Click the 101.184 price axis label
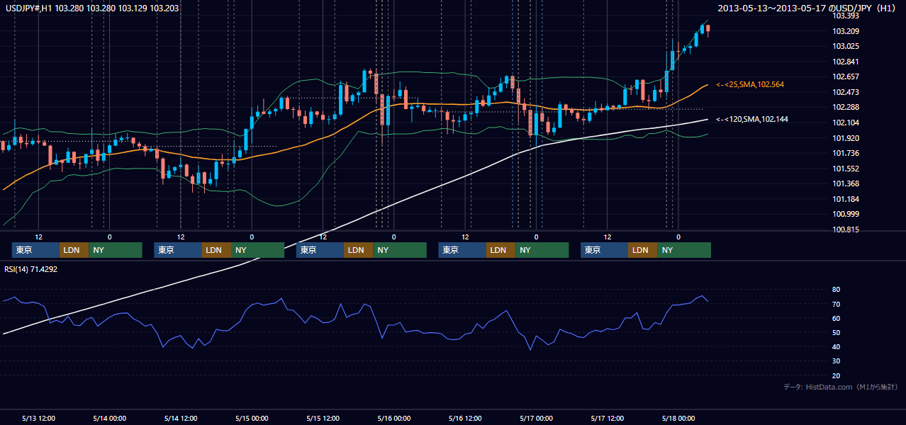The image size is (906, 425). pyautogui.click(x=846, y=199)
